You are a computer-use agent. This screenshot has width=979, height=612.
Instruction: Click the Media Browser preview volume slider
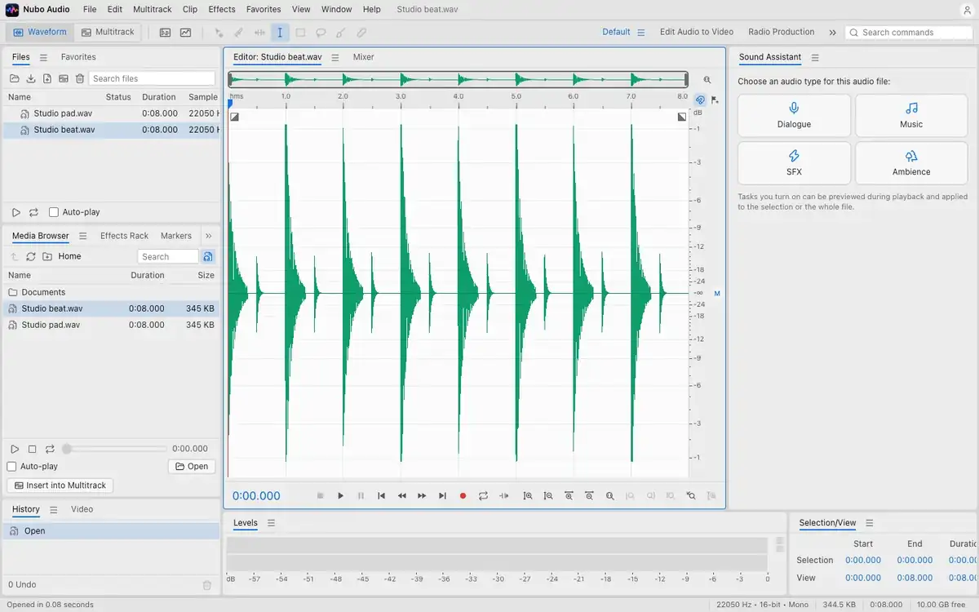(115, 449)
